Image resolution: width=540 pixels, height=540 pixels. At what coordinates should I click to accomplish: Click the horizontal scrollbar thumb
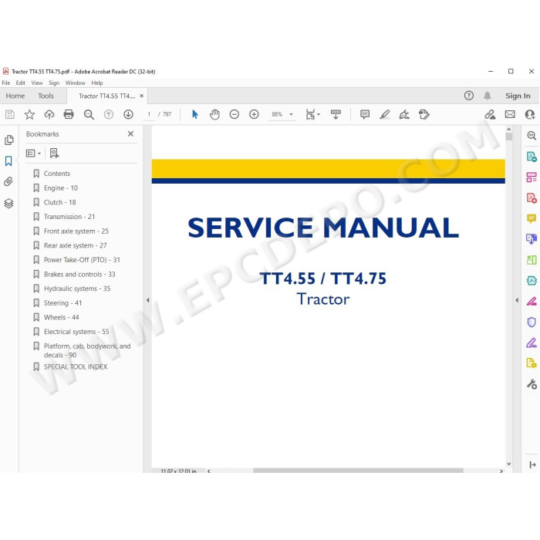pos(358,471)
